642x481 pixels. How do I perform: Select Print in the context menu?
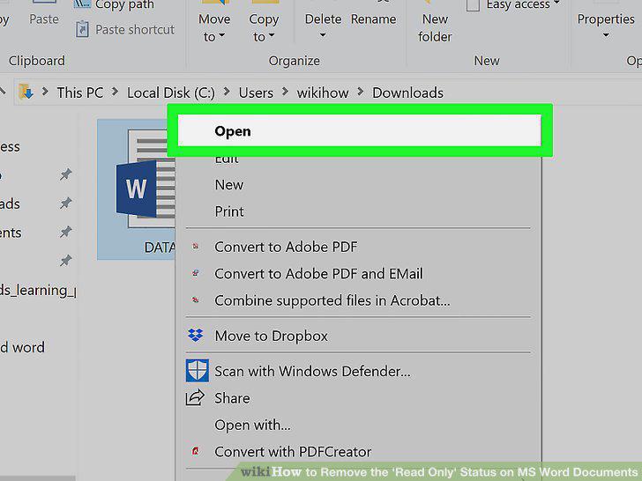229,211
